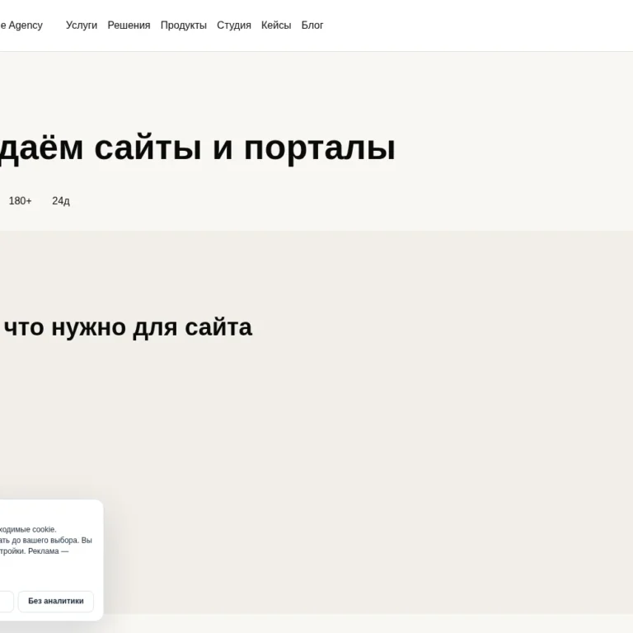Click the Agency logo text
The width and height of the screenshot is (633, 633).
[x=21, y=26]
